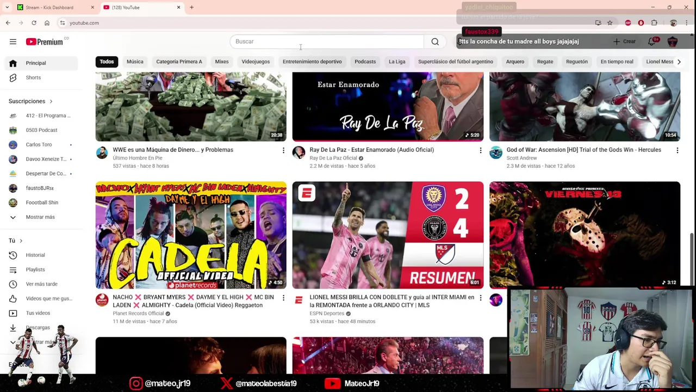Select the Música filter chip
Screen dimensions: 696x392
pos(135,62)
